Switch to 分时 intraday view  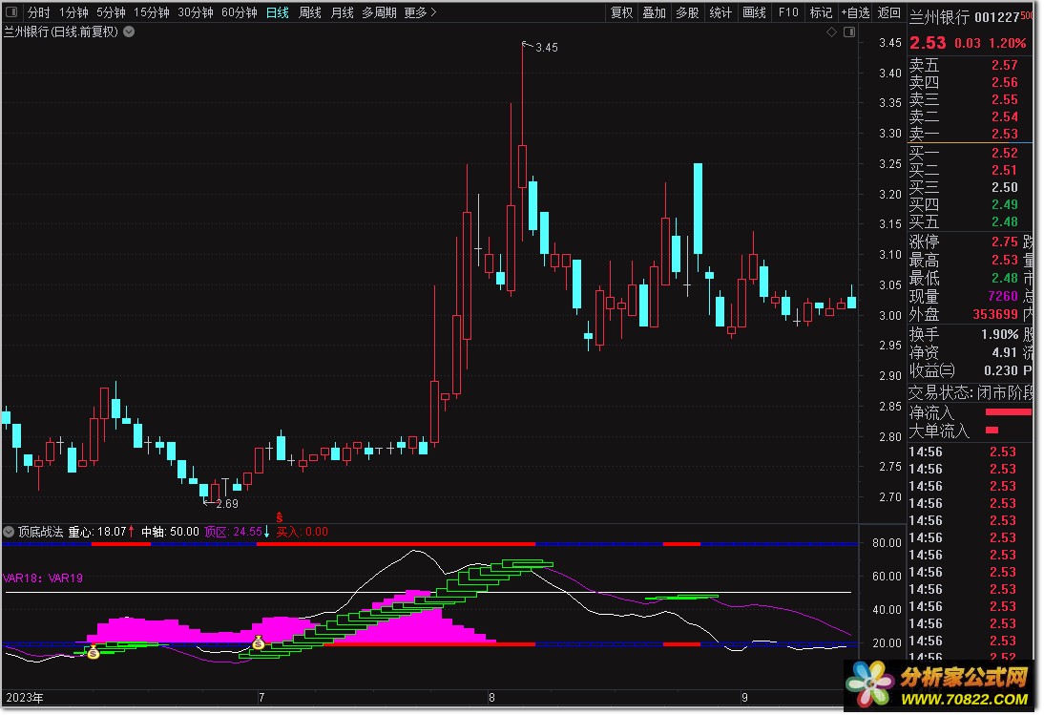tap(38, 12)
